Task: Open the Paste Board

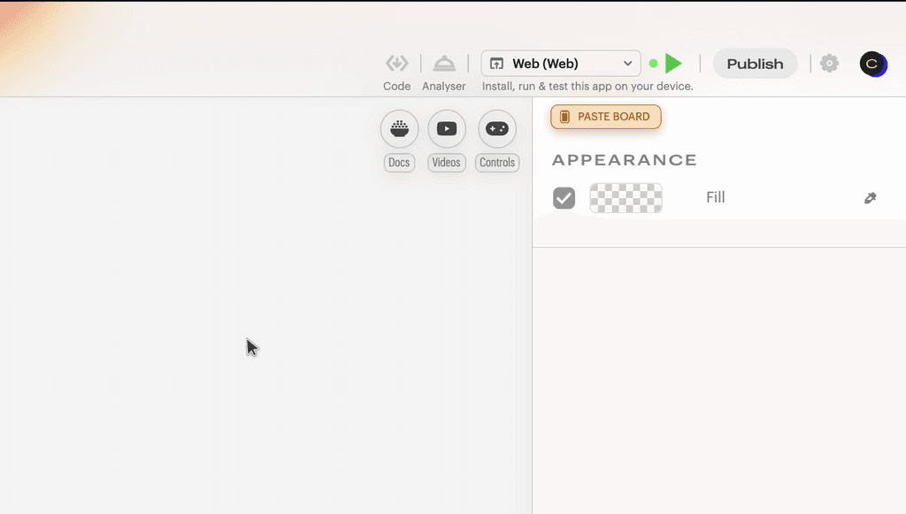Action: 605,116
